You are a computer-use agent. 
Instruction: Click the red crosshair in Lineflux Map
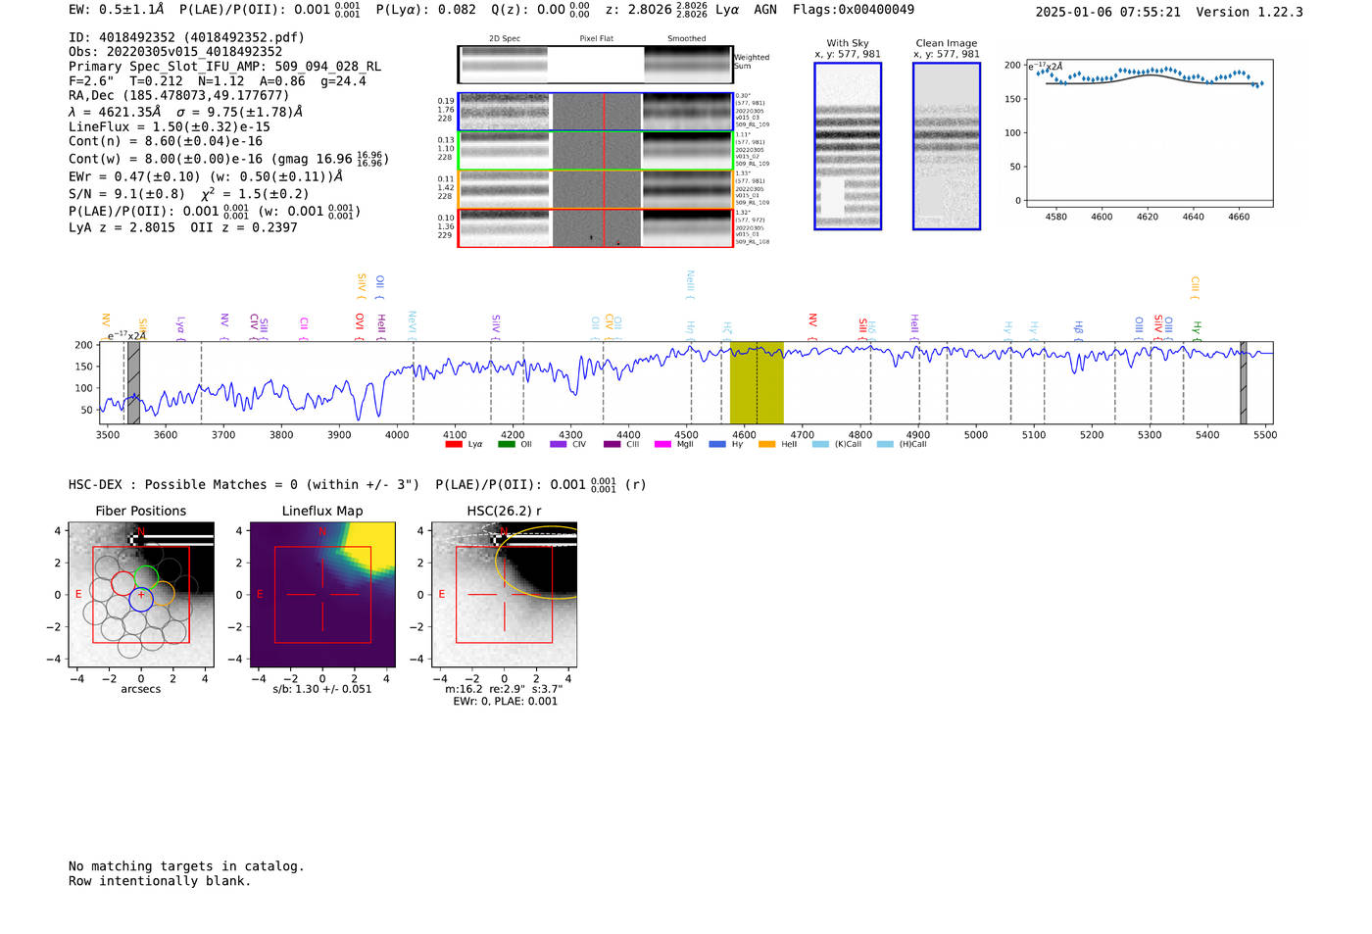click(x=322, y=595)
